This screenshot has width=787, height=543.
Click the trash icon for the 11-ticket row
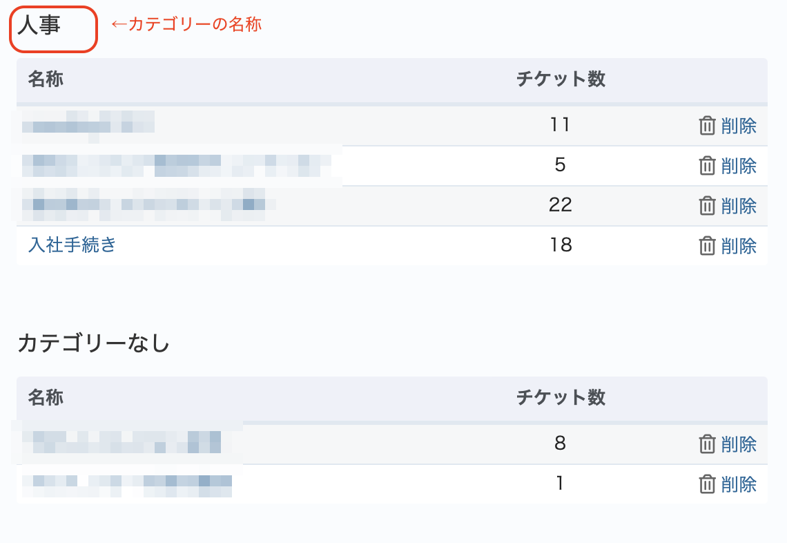point(707,126)
